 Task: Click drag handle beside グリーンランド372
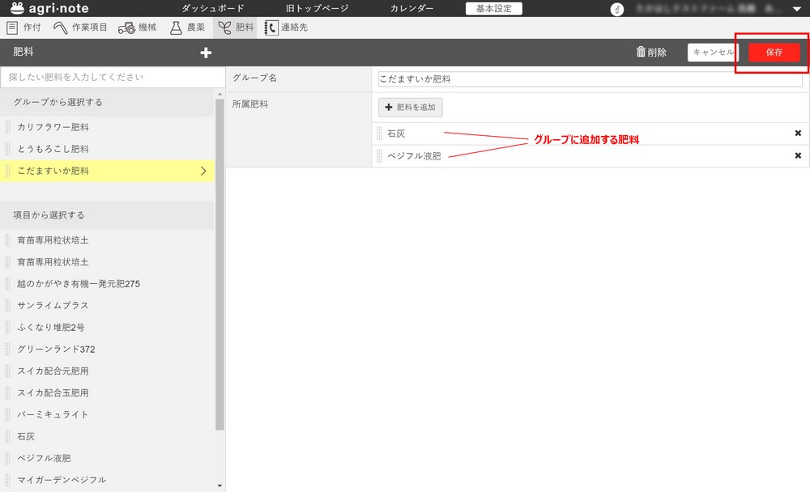coord(7,349)
